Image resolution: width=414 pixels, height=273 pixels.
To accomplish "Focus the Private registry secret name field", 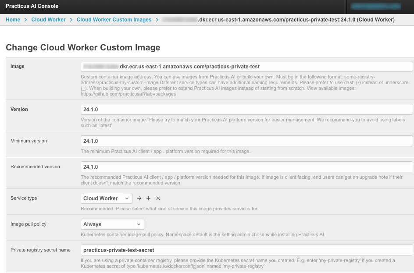I will point(246,250).
